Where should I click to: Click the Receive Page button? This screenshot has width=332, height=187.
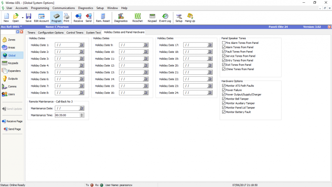pos(12,121)
